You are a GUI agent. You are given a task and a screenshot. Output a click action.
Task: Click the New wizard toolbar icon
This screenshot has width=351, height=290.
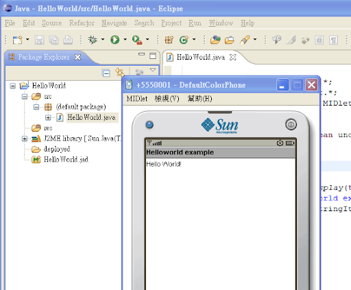click(x=17, y=40)
